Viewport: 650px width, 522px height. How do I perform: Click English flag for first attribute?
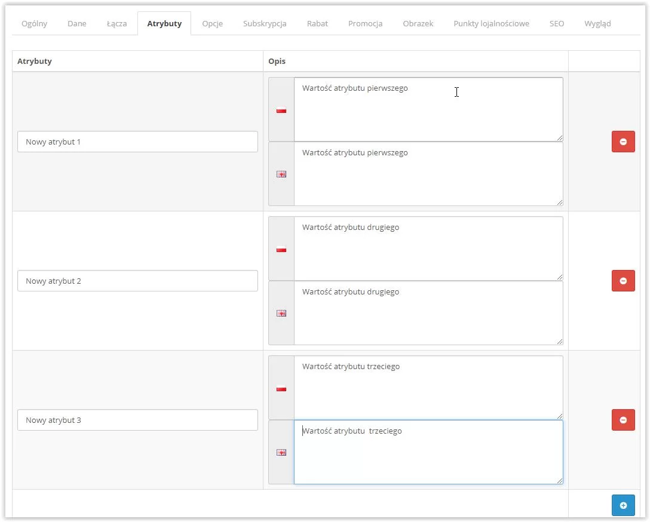(281, 174)
